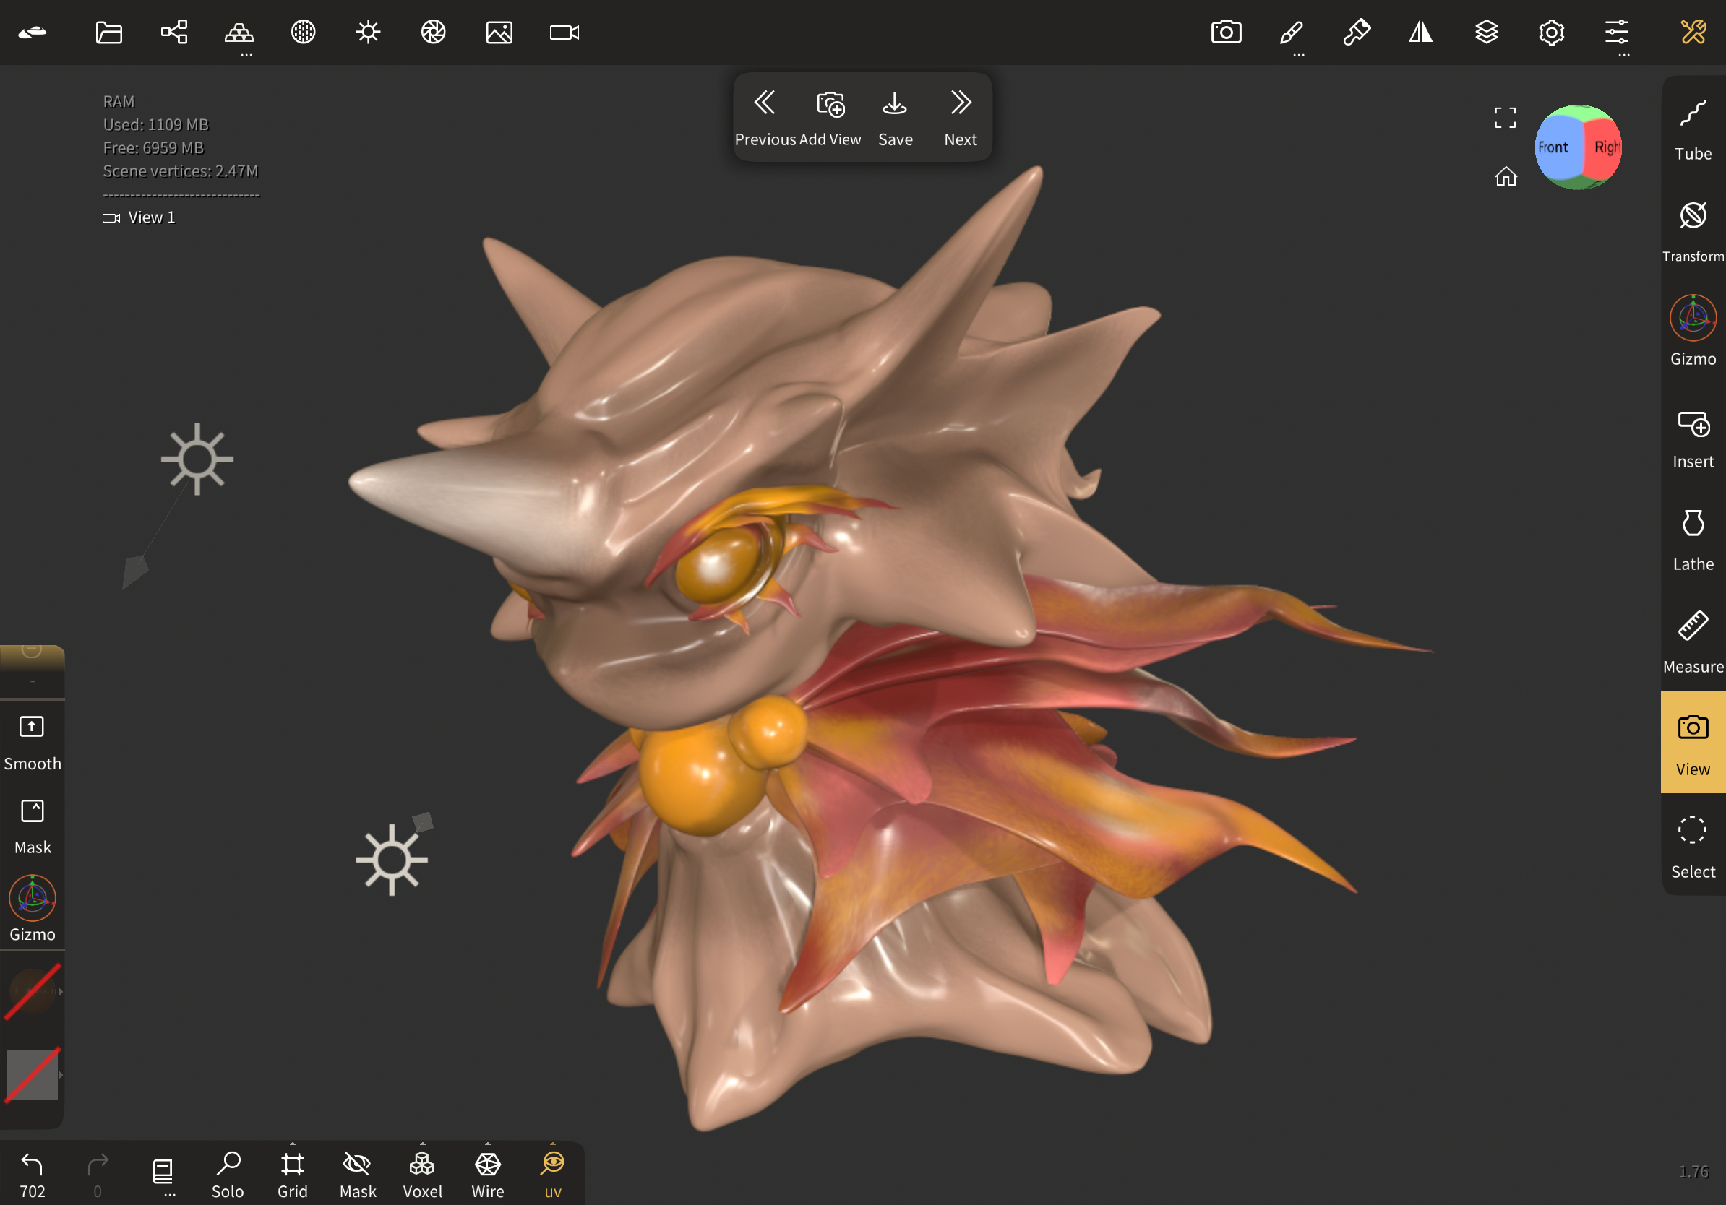This screenshot has height=1205, width=1726.
Task: Click the 'Scene vertices: 2.47M' text
Action: (181, 171)
